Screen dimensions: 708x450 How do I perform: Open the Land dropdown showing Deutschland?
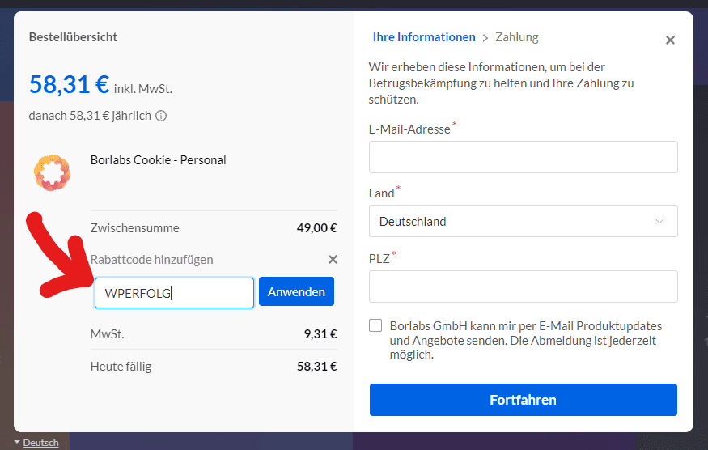pyautogui.click(x=523, y=221)
